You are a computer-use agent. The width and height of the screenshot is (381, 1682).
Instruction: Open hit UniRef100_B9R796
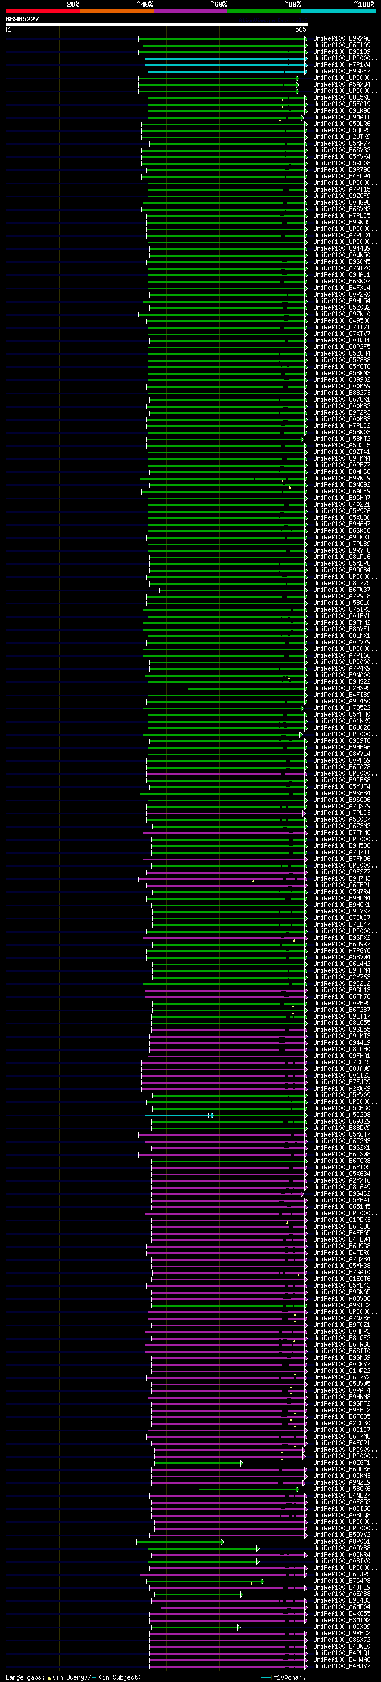(342, 170)
